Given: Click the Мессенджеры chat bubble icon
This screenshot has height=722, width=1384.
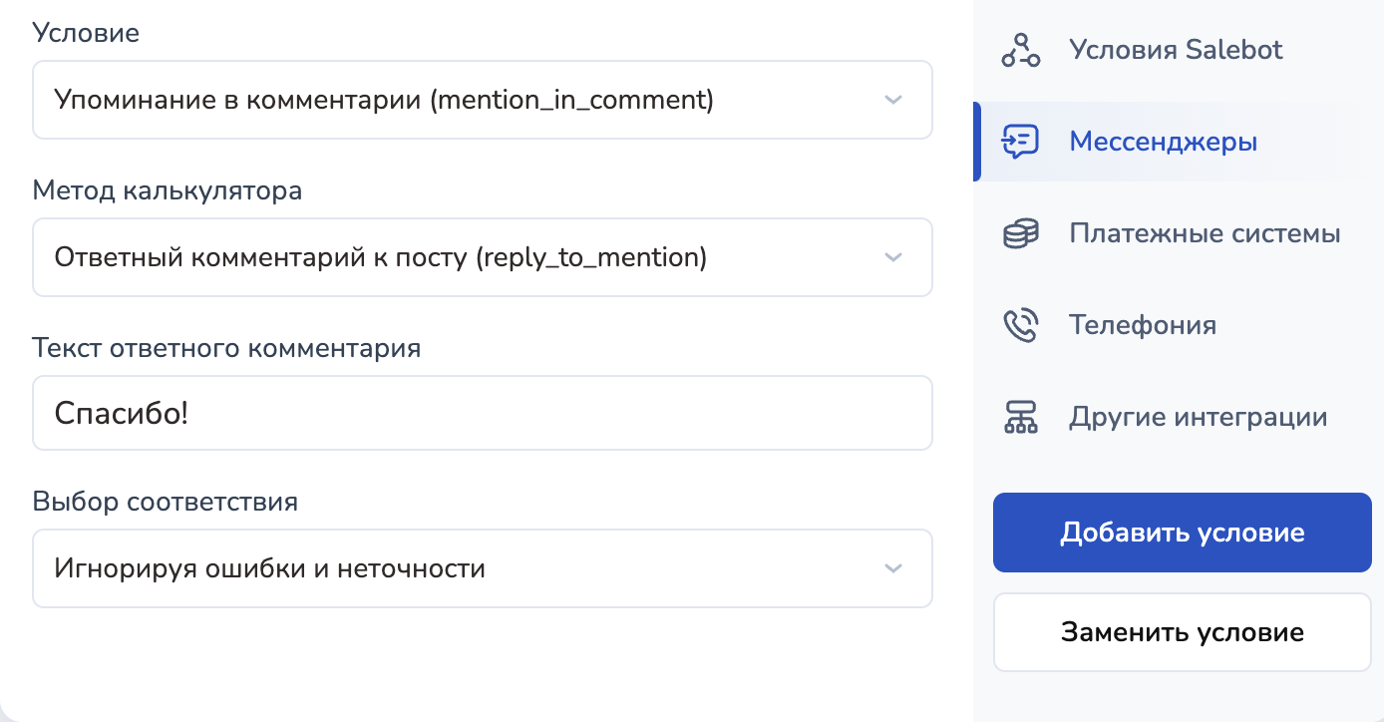Looking at the screenshot, I should pos(1020,142).
